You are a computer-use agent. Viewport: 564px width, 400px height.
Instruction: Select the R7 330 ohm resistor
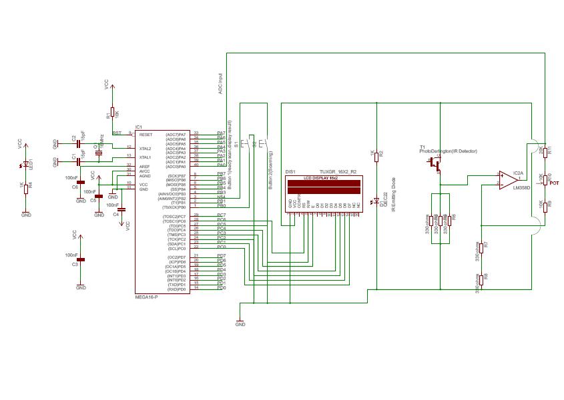point(481,247)
